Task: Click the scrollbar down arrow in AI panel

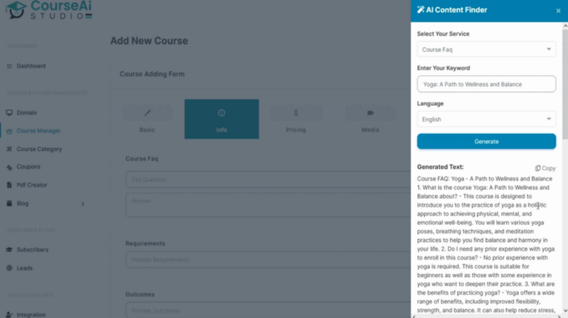Action: coord(565,310)
